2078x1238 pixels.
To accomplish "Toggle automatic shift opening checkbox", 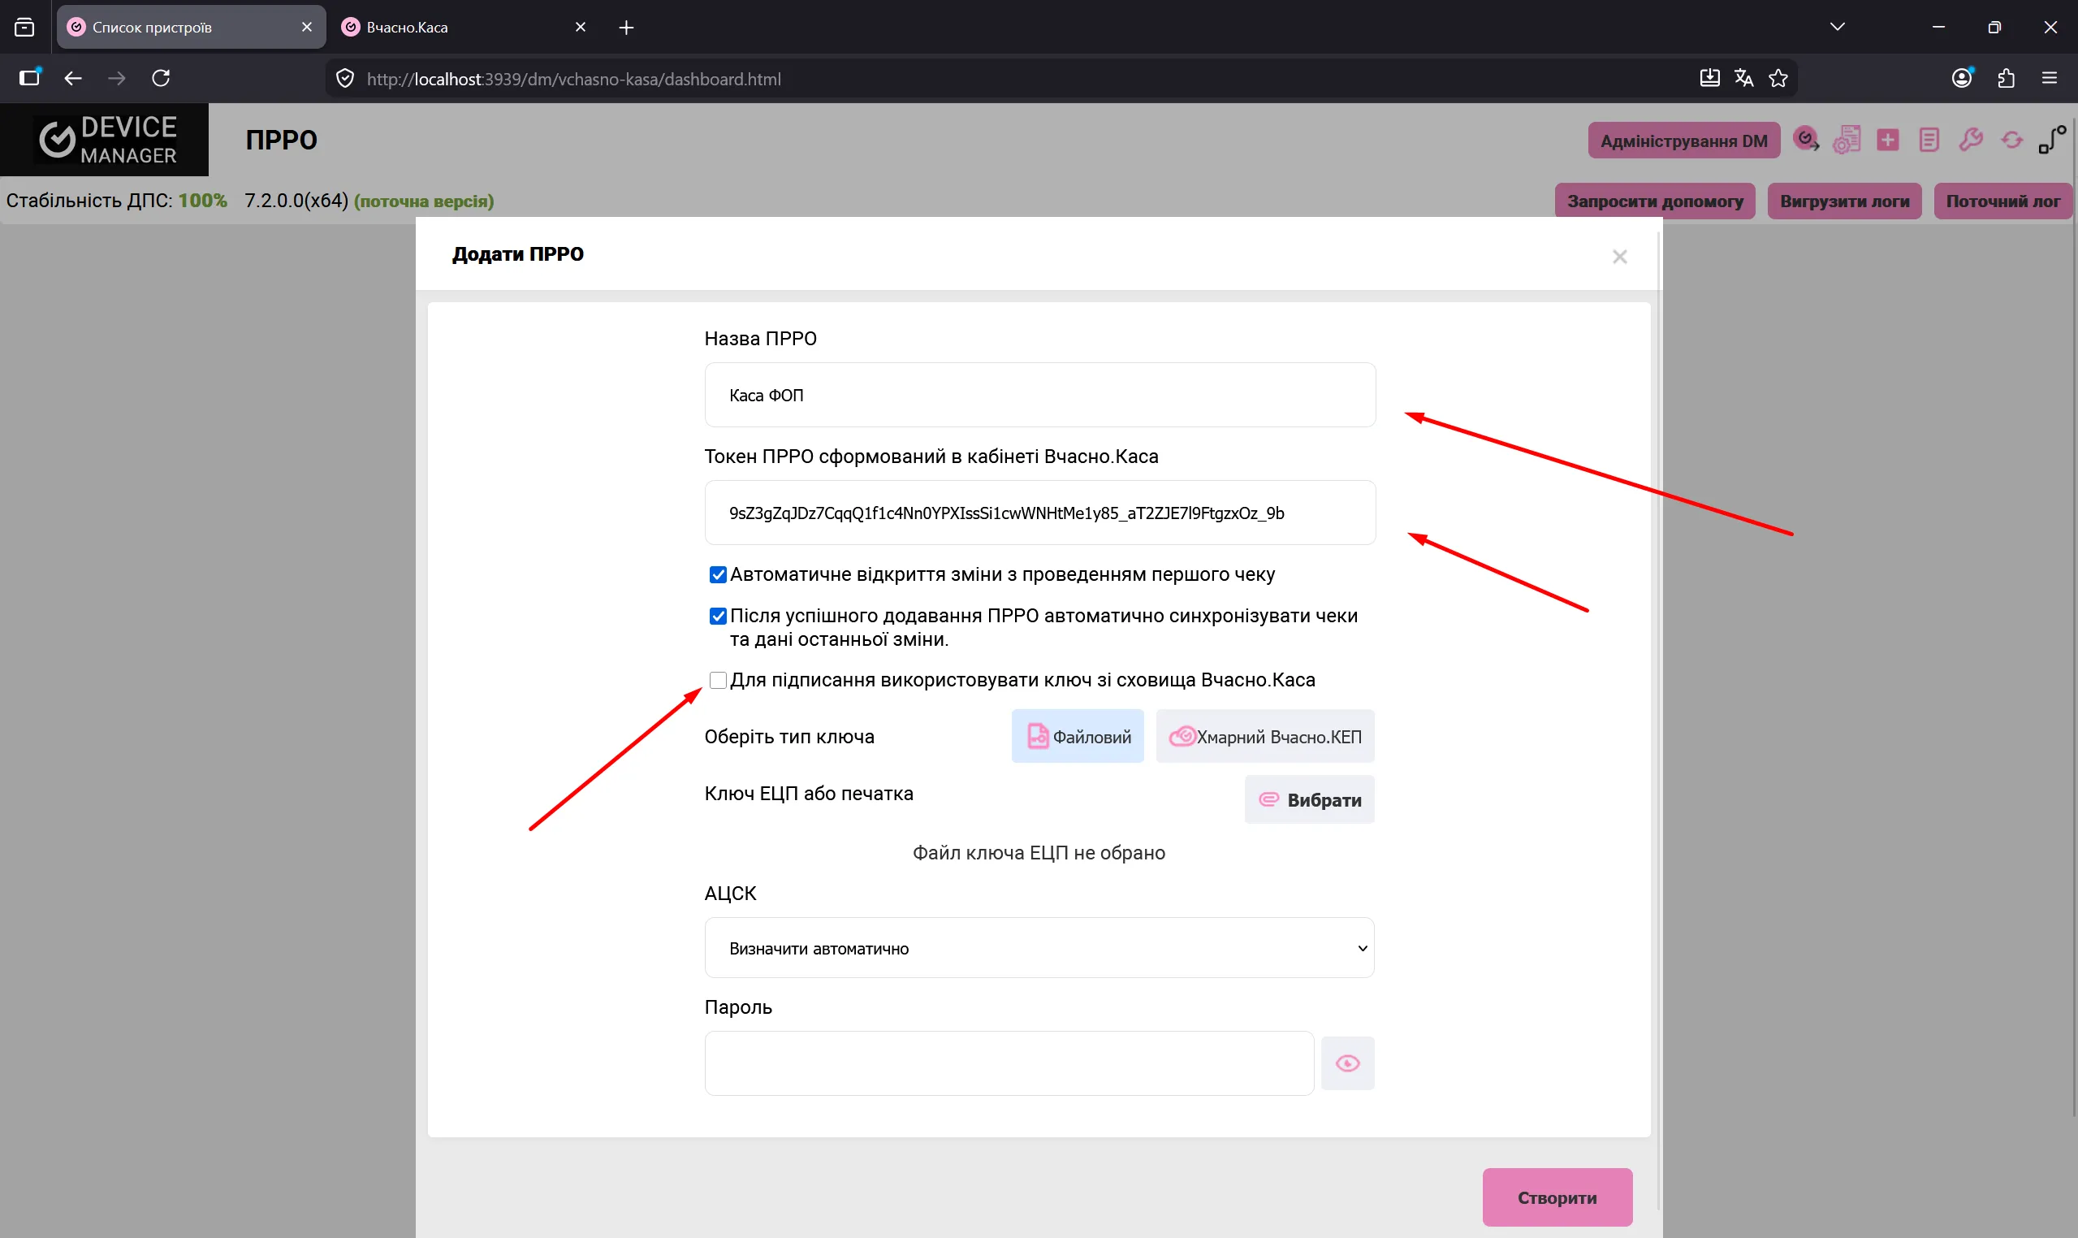I will click(718, 575).
